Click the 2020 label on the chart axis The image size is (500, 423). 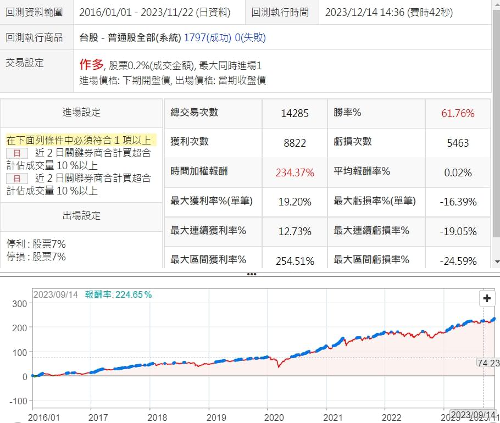[267, 417]
